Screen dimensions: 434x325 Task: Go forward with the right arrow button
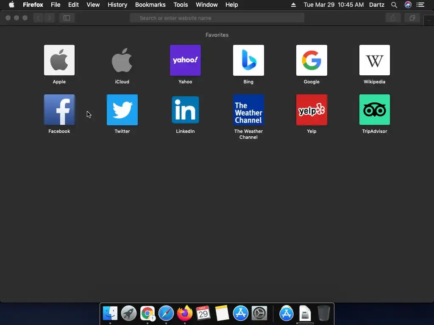pyautogui.click(x=49, y=18)
